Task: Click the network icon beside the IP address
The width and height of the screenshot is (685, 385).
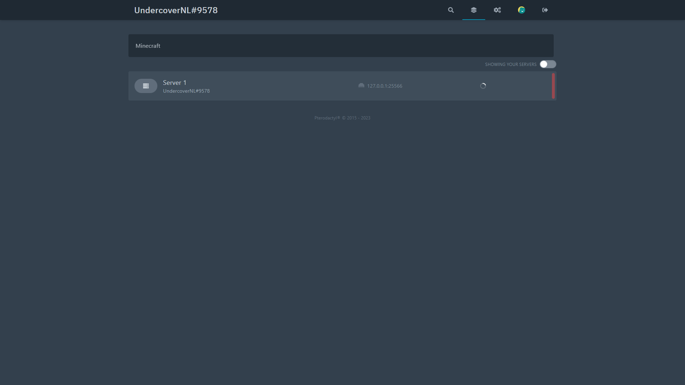Action: click(x=361, y=86)
